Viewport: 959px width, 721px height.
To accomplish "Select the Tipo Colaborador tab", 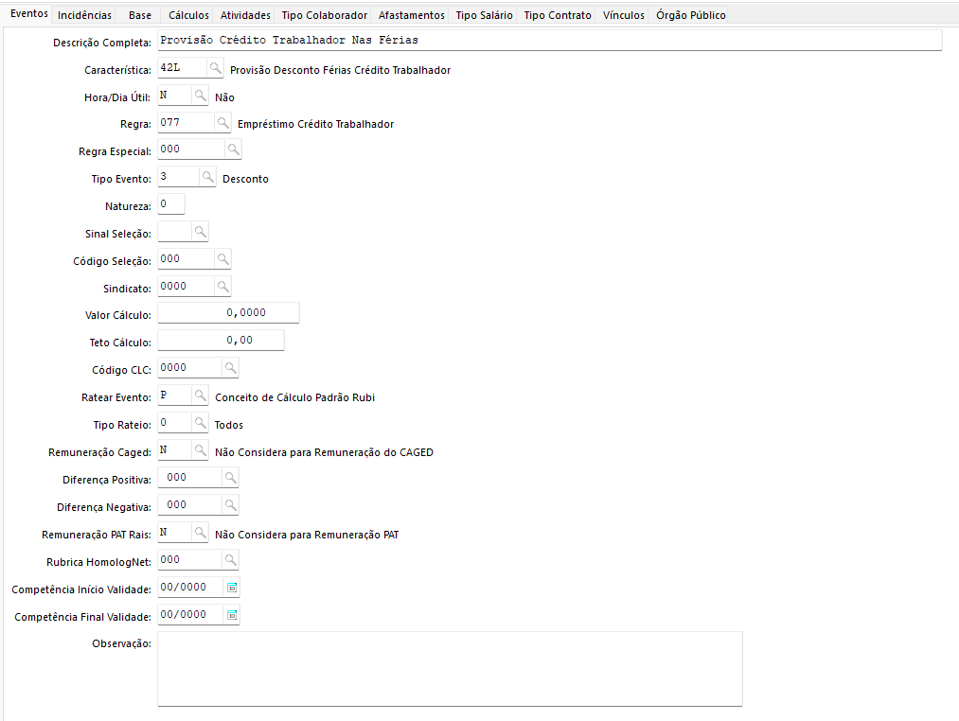I will [324, 15].
